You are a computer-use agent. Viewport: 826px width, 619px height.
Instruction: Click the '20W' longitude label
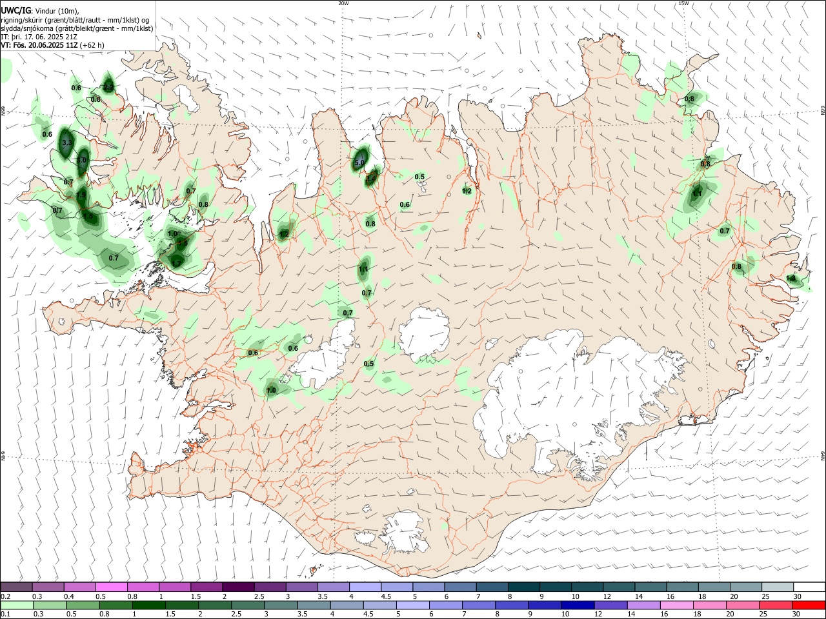pos(343,3)
